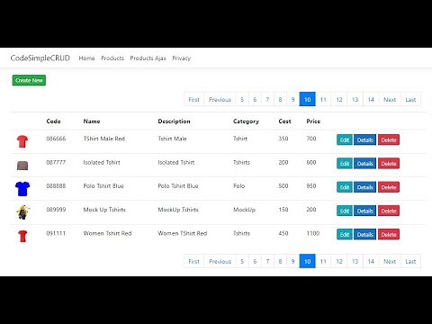The height and width of the screenshot is (324, 432).
Task: Go to the Home nav item
Action: [x=86, y=58]
